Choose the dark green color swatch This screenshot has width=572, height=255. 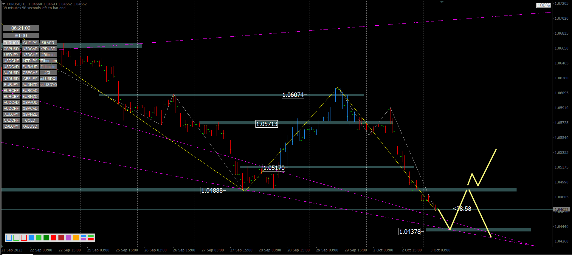tap(46, 238)
